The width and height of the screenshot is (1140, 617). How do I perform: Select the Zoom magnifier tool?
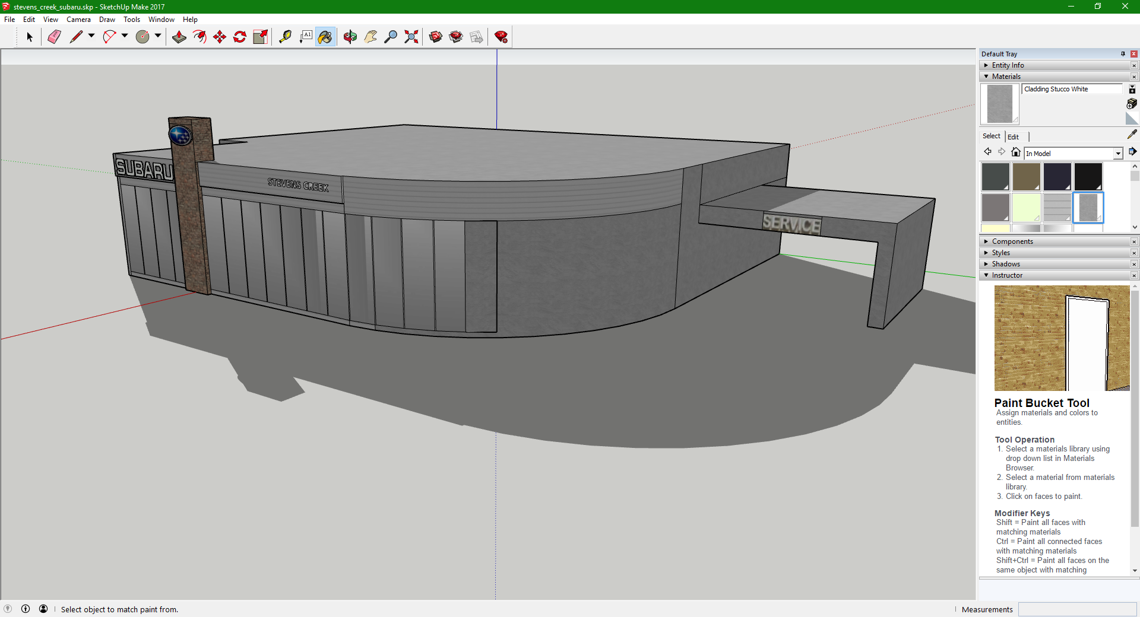point(391,37)
